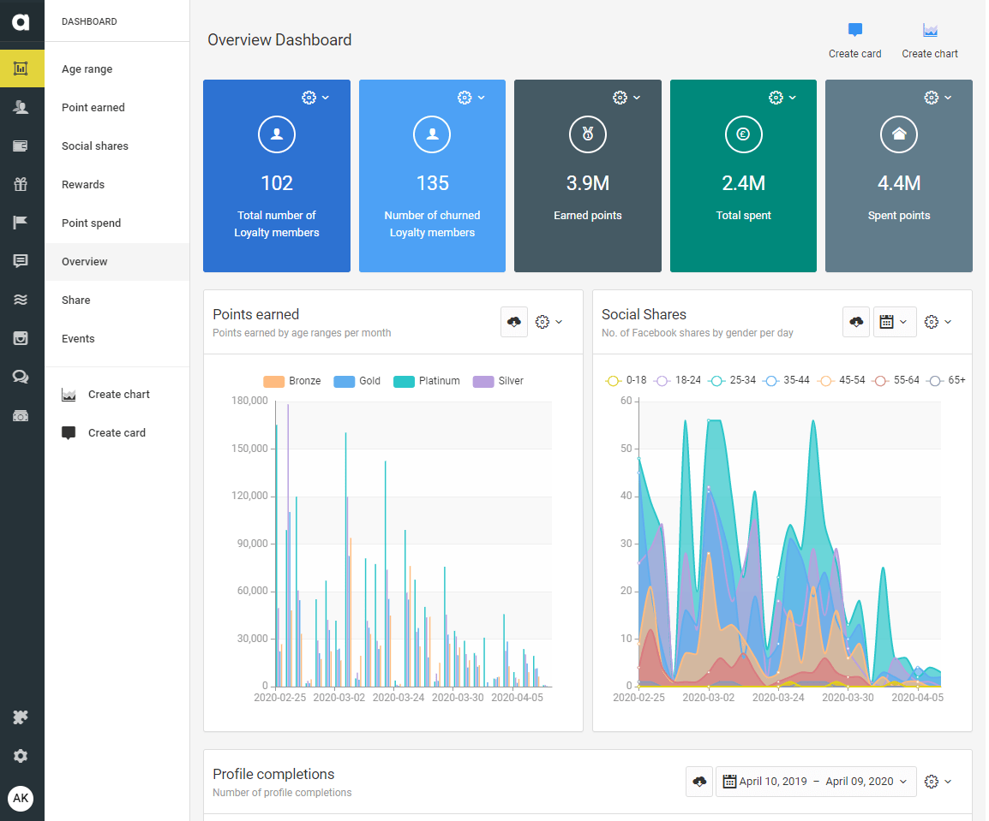
Task: Download the Points earned chart data
Action: point(514,322)
